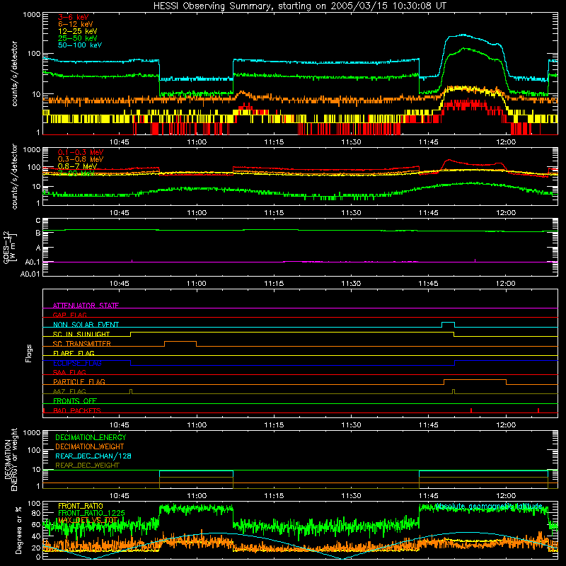566x566 pixels.
Task: Click 11:30 time label under the Flags panel
Action: pyautogui.click(x=351, y=425)
